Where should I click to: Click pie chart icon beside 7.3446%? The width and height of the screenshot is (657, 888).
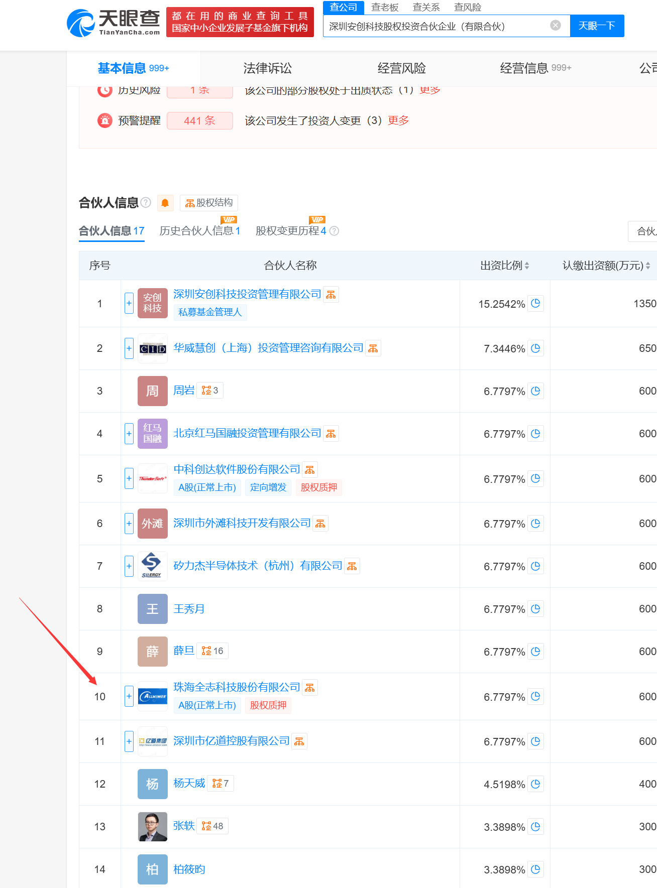(x=535, y=348)
